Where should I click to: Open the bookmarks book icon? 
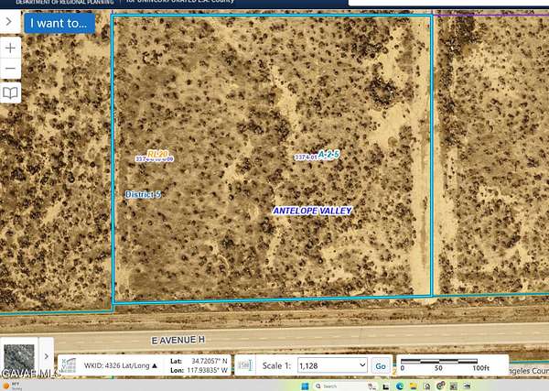tap(10, 93)
